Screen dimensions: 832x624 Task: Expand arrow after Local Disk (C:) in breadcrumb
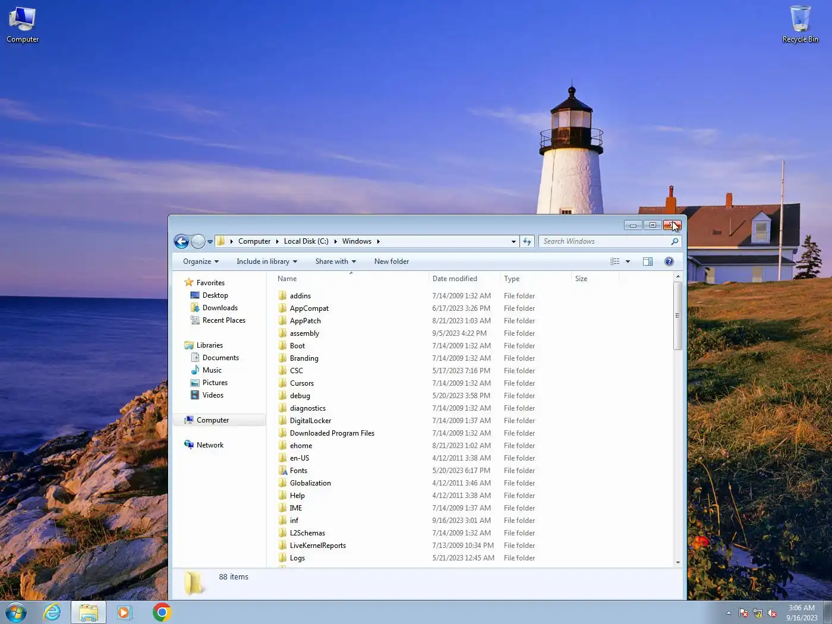[x=335, y=241]
